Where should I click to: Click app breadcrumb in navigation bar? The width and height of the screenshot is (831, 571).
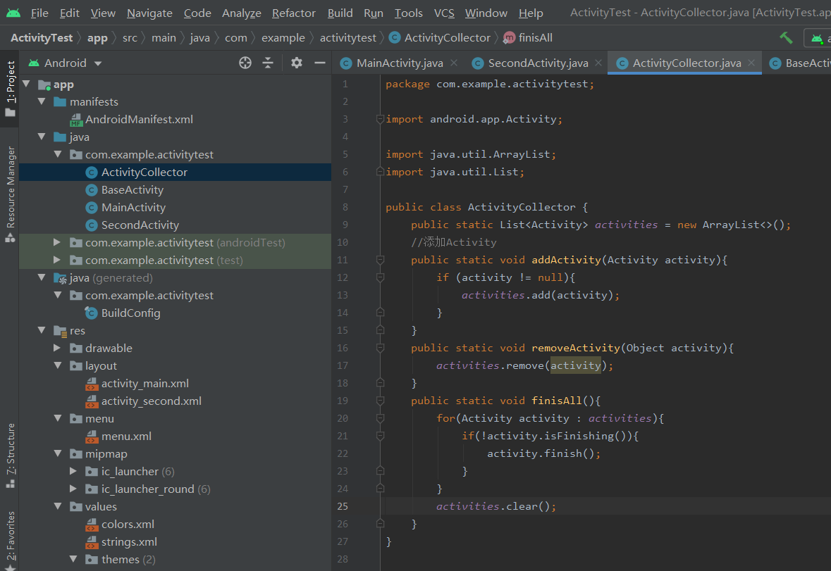tap(97, 37)
